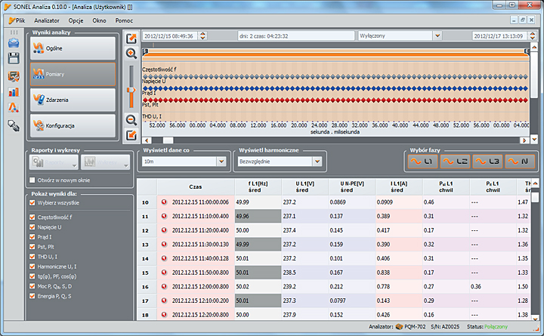Open the Analizator menu
The image size is (544, 336).
[47, 20]
